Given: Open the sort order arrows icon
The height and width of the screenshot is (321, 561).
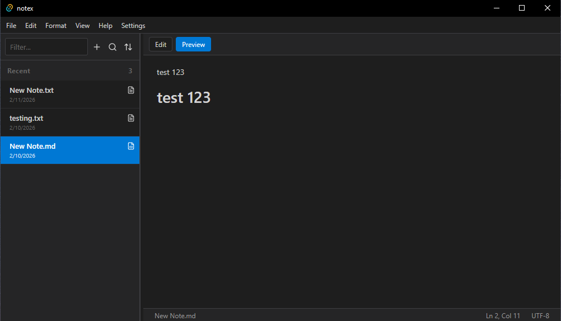Looking at the screenshot, I should pyautogui.click(x=128, y=48).
